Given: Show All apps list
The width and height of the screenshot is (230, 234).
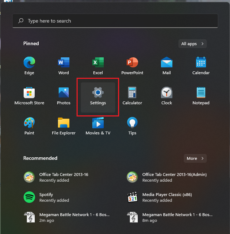Looking at the screenshot, I should point(192,44).
